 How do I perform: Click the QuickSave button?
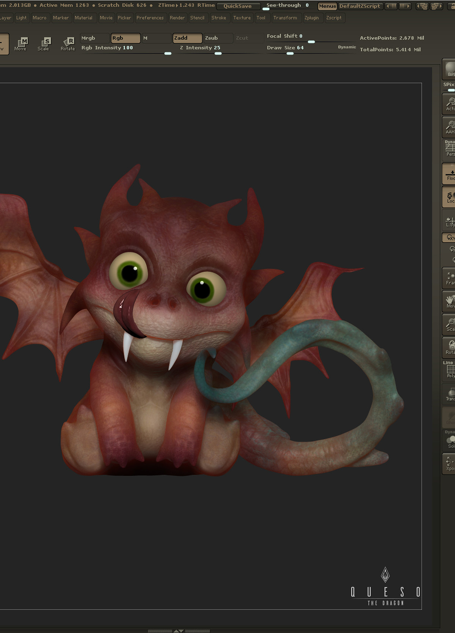(x=238, y=6)
